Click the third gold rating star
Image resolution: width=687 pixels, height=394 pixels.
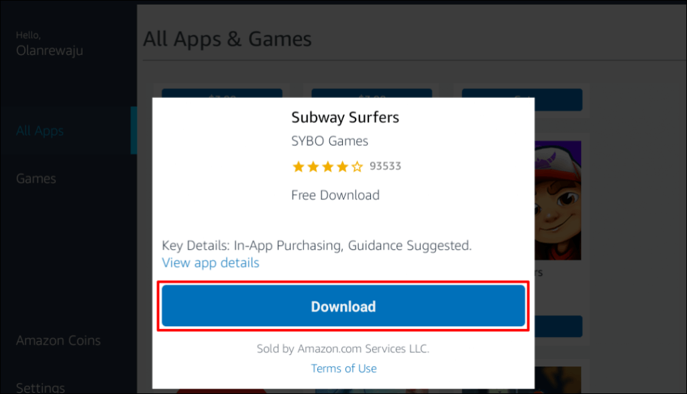[x=327, y=166]
